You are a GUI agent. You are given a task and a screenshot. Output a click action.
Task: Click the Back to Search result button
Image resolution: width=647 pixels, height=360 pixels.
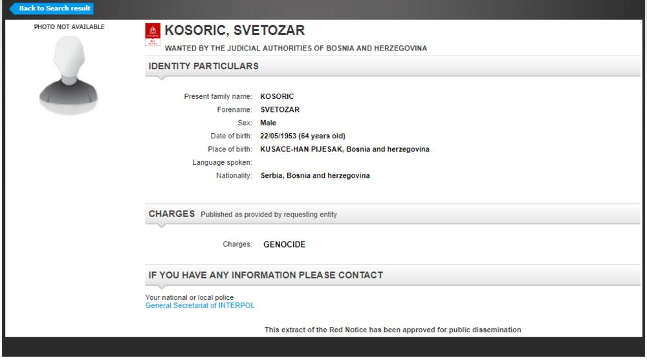52,8
